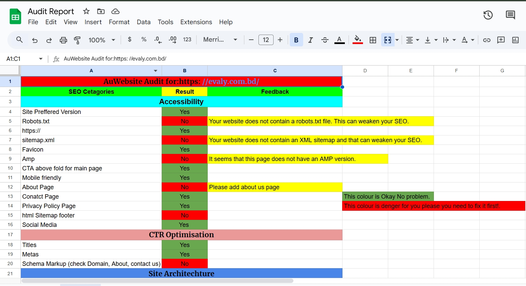Insert a link

coord(487,40)
